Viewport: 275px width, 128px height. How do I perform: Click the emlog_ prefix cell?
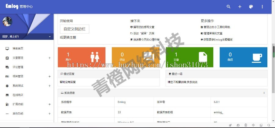coord(239,112)
